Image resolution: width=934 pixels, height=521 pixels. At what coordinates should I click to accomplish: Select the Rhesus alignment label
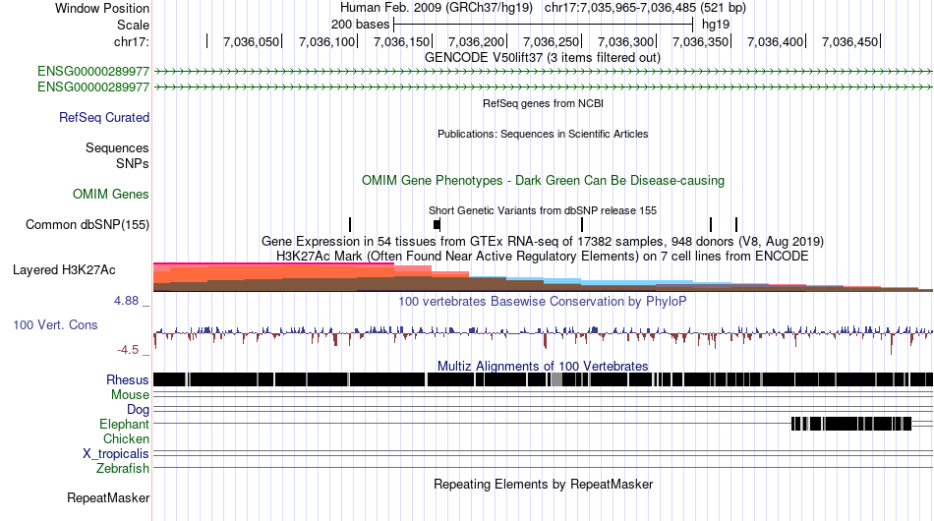coord(128,379)
